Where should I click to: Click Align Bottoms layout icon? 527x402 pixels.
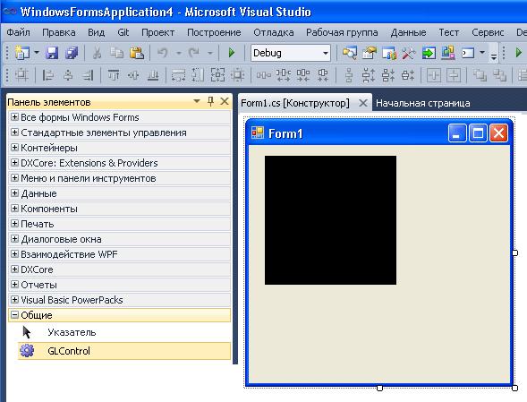click(x=153, y=75)
